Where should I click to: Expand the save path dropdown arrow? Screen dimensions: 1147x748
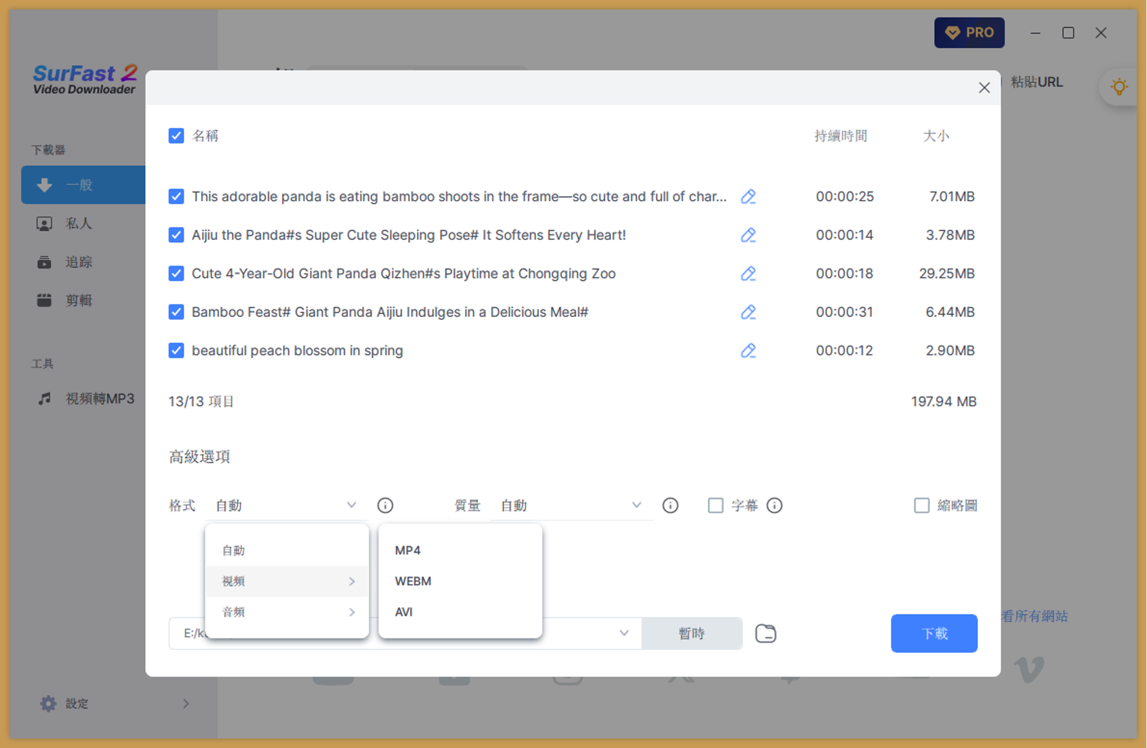(x=624, y=633)
